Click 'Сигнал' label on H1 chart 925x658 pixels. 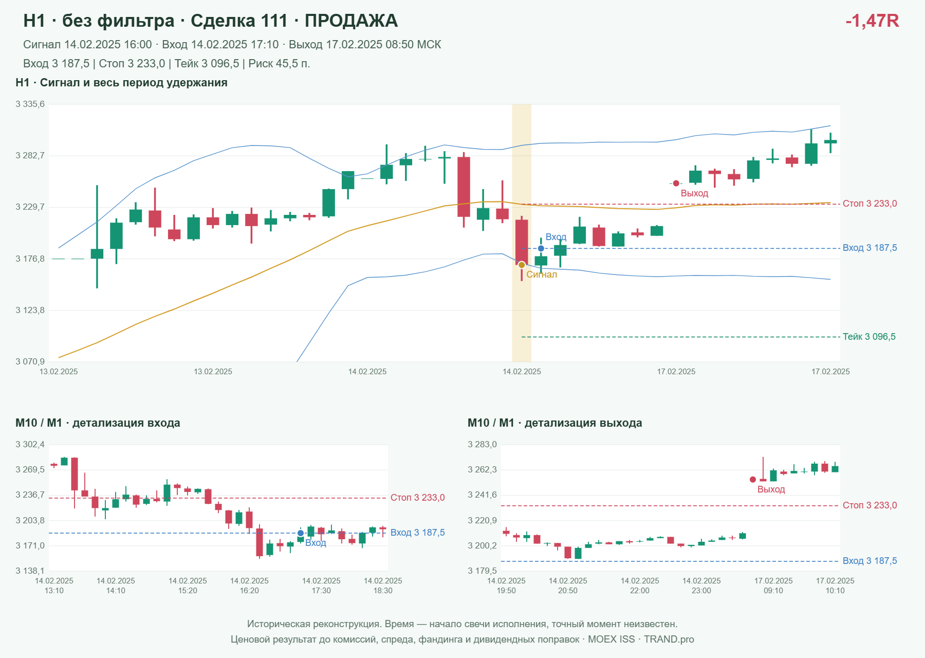[x=542, y=275]
